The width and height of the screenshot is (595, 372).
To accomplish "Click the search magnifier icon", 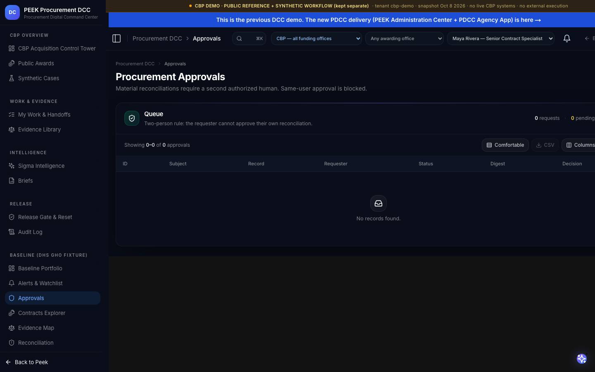I will (x=239, y=38).
